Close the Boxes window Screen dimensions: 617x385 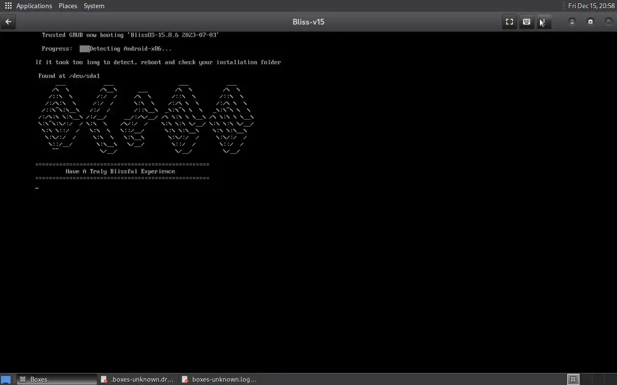click(608, 22)
